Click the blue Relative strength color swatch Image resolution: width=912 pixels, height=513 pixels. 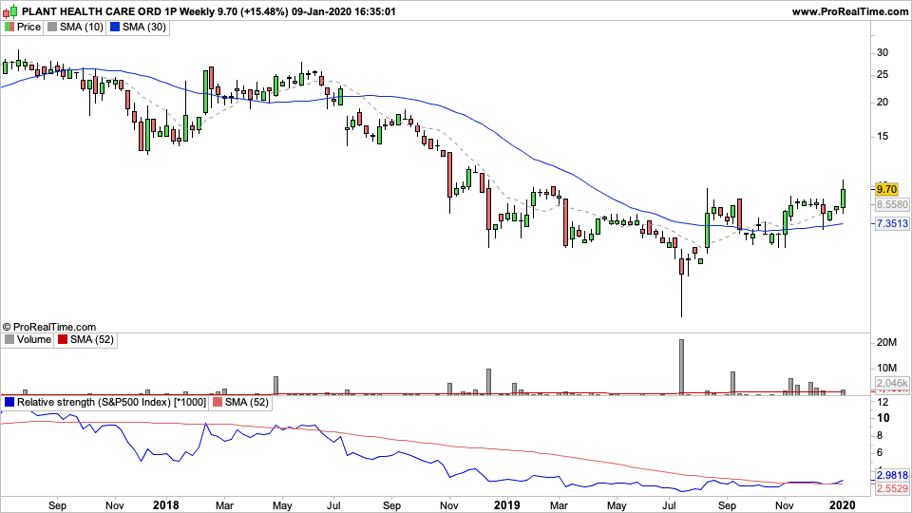click(x=9, y=403)
